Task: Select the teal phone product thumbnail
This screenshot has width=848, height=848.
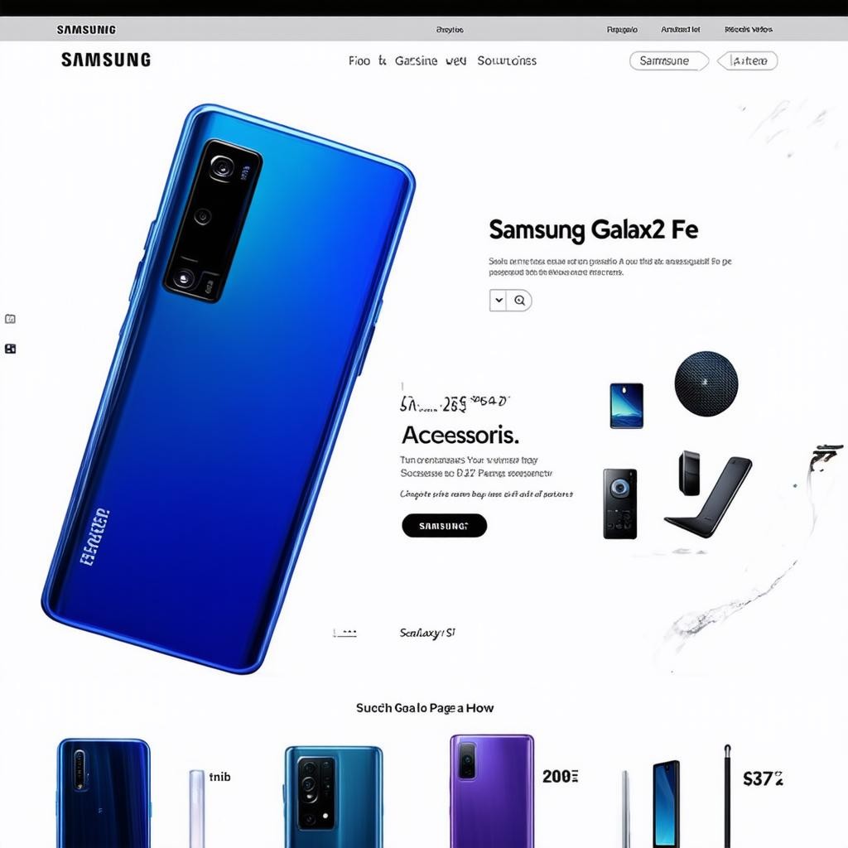Action: [334, 797]
